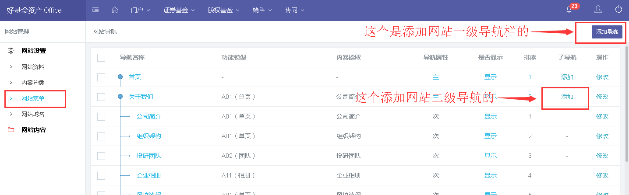This screenshot has height=195, width=629.
Task: Click the 添加导航 button
Action: pos(607,32)
